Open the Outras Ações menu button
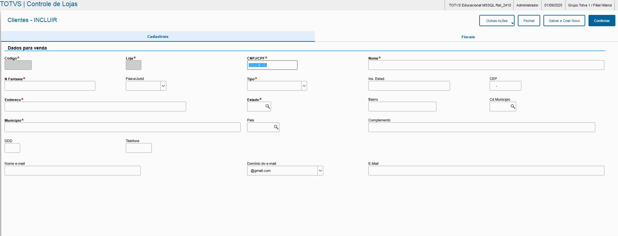The image size is (618, 236). (497, 21)
